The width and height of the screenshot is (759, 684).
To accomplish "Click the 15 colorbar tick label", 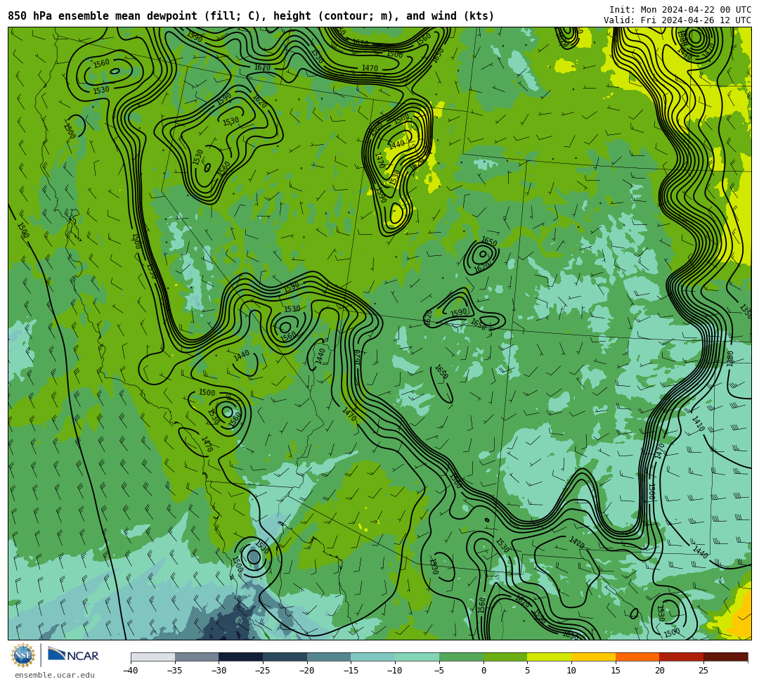I will (615, 671).
